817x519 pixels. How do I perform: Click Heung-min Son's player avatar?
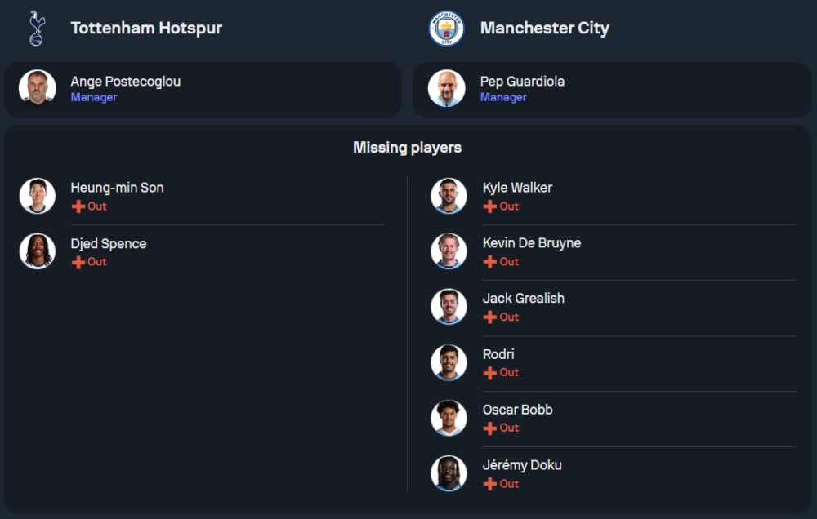click(x=38, y=196)
